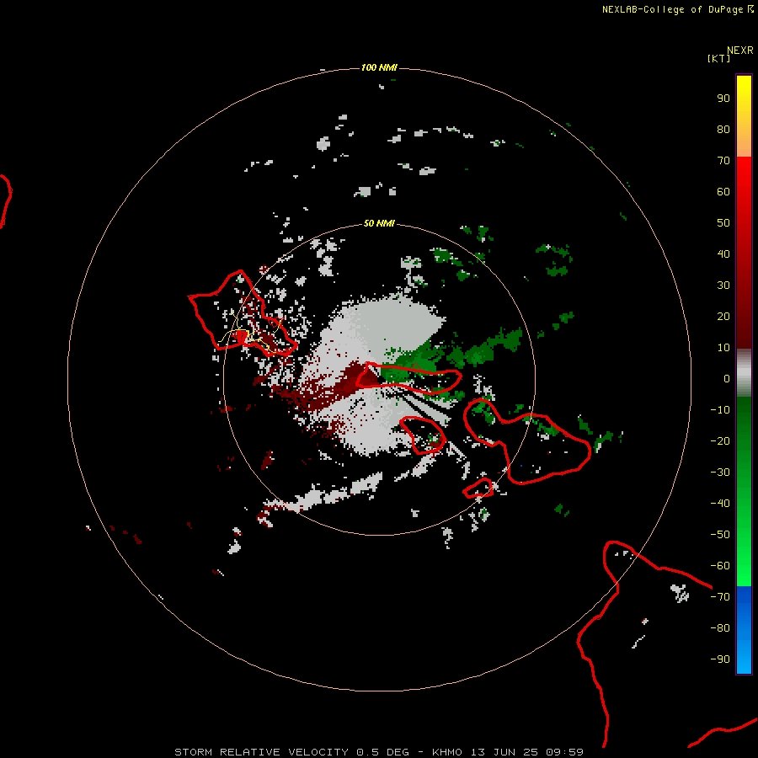
Task: Click the -50 value on velocity scale
Action: [x=720, y=535]
